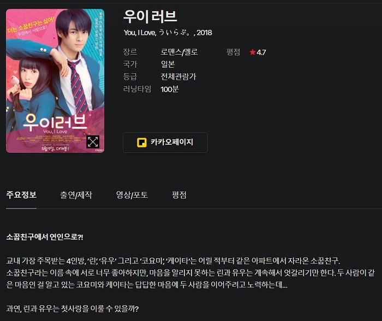Click the poster expand icon

[x=93, y=141]
